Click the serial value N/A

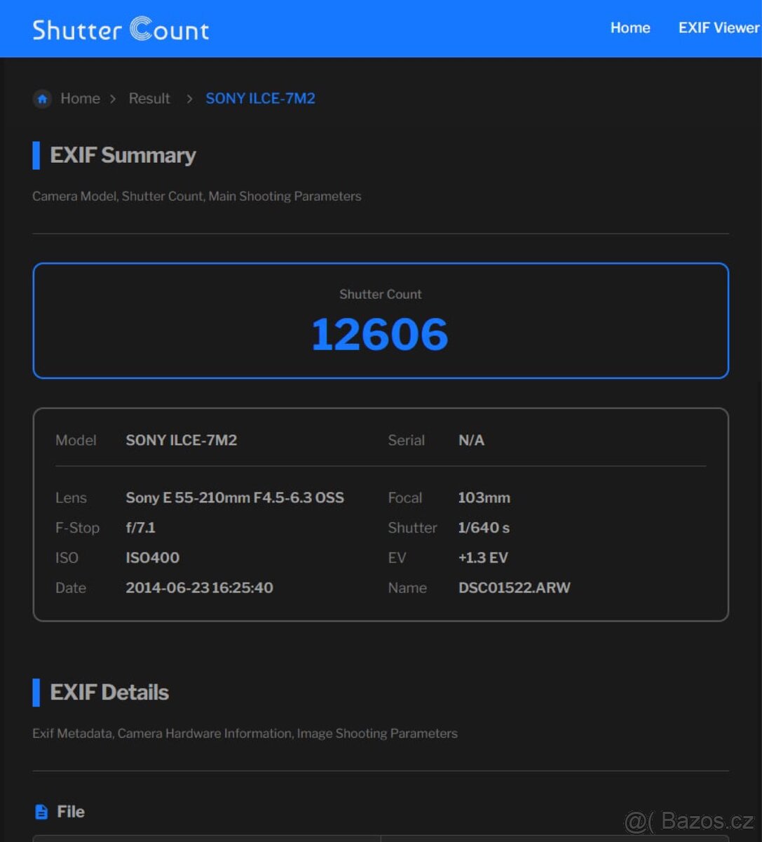pyautogui.click(x=471, y=440)
